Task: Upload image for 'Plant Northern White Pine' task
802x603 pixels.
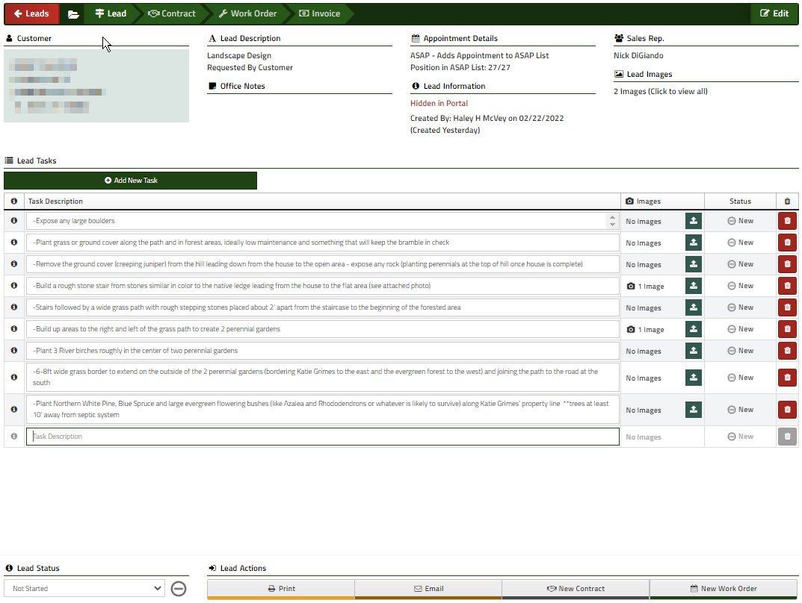Action: 694,410
